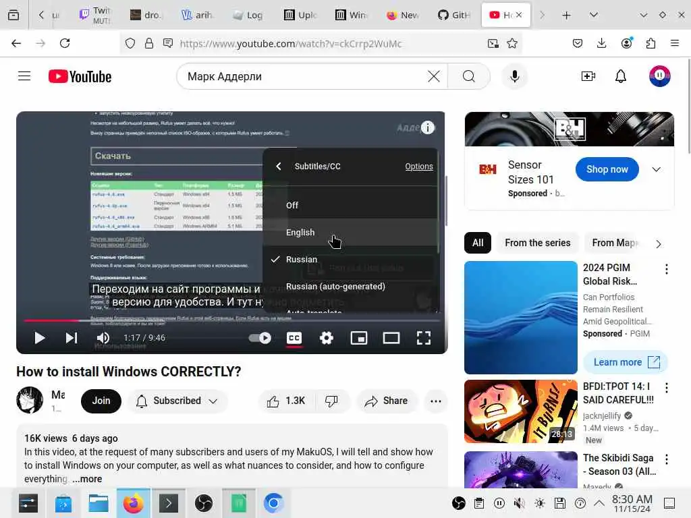
Task: Switch to the Log tab
Action: coord(248,16)
